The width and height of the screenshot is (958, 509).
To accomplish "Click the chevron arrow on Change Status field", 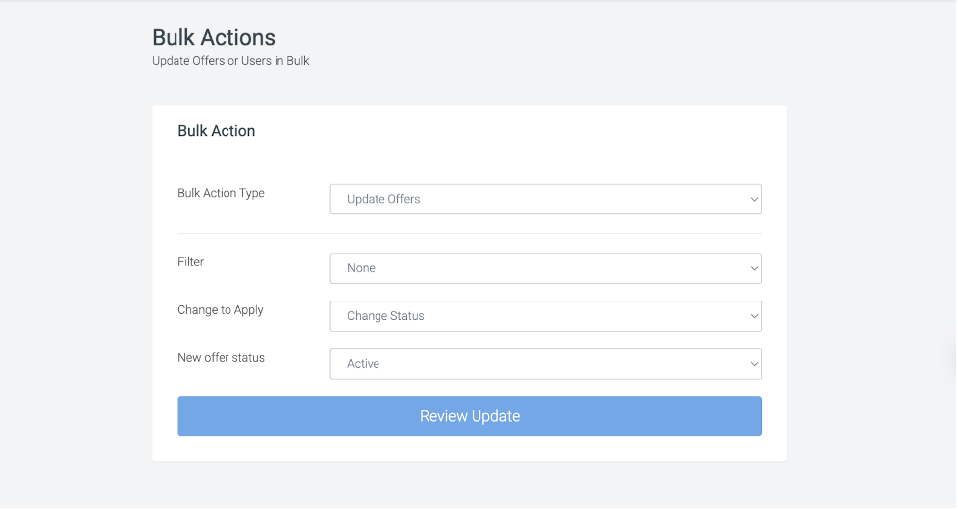I will (753, 316).
